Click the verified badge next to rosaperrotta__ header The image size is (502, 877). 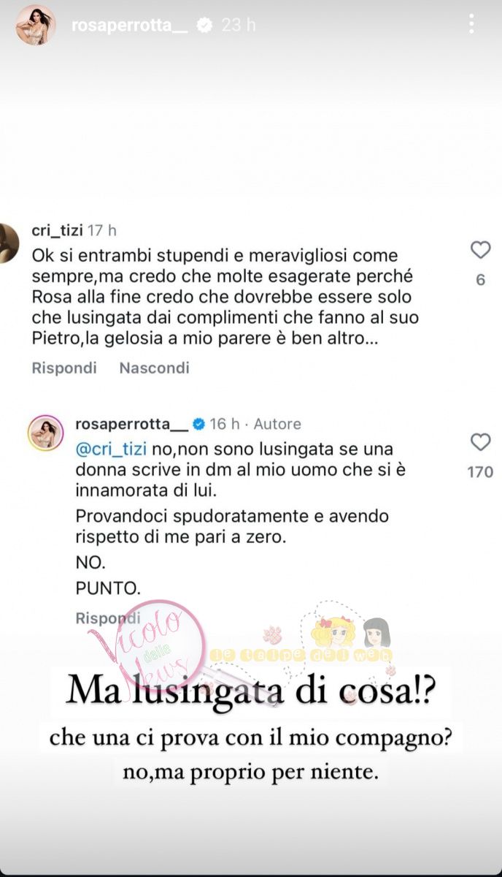coord(206,25)
